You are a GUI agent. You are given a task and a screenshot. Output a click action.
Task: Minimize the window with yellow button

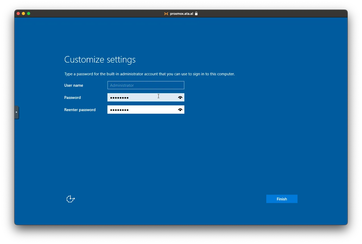pos(23,13)
